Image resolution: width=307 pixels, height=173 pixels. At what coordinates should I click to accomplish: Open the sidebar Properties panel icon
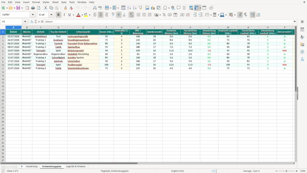302,30
